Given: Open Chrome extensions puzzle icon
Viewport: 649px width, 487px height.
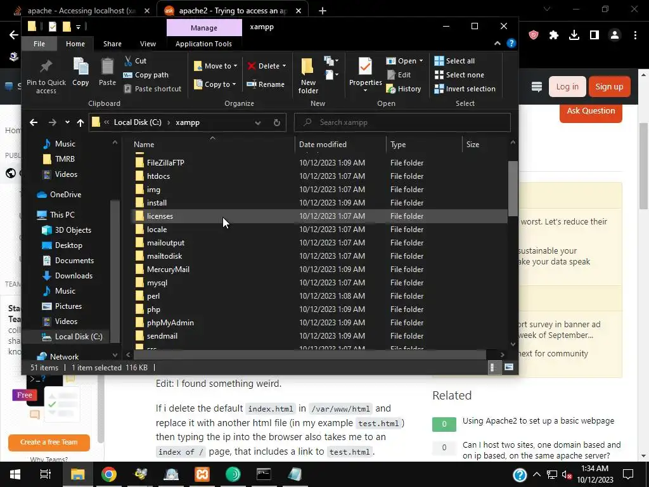Looking at the screenshot, I should 554,36.
